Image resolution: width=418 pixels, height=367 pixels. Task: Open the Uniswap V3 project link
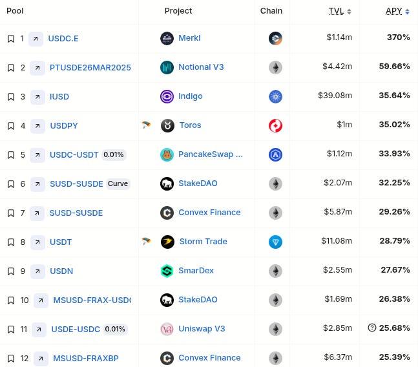[x=202, y=329]
